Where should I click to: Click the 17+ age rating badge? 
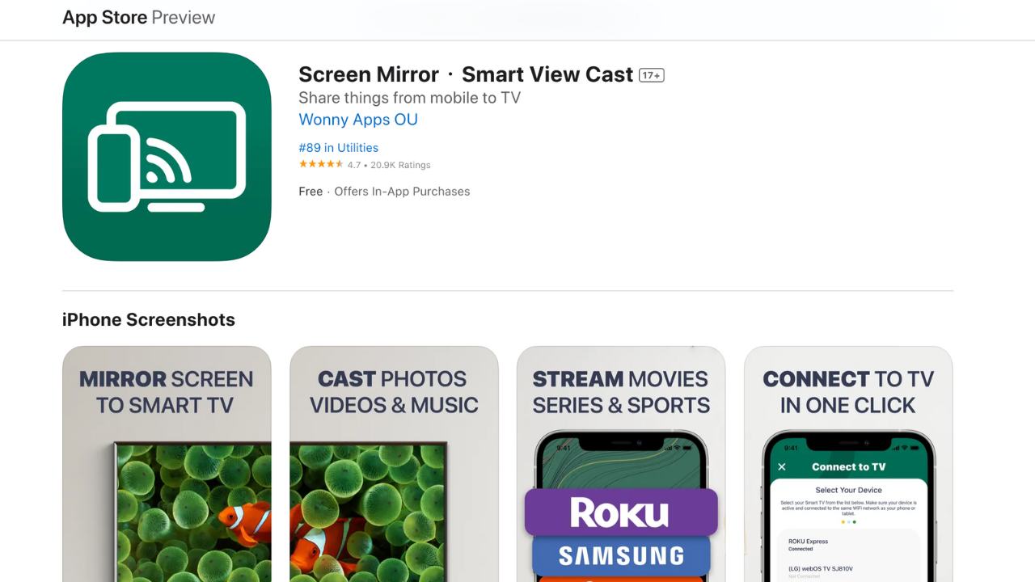(x=651, y=75)
